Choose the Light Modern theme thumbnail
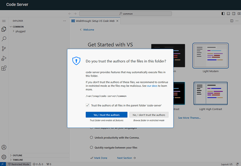This screenshot has width=241, height=166. click(x=210, y=56)
